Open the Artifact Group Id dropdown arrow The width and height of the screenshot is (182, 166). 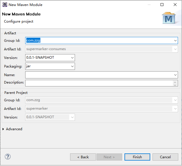(x=175, y=41)
